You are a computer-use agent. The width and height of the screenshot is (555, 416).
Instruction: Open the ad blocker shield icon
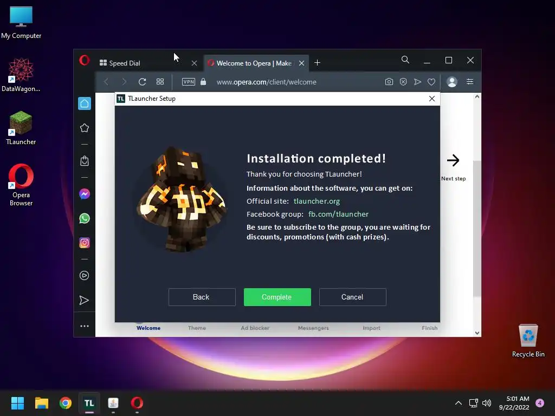click(x=403, y=82)
